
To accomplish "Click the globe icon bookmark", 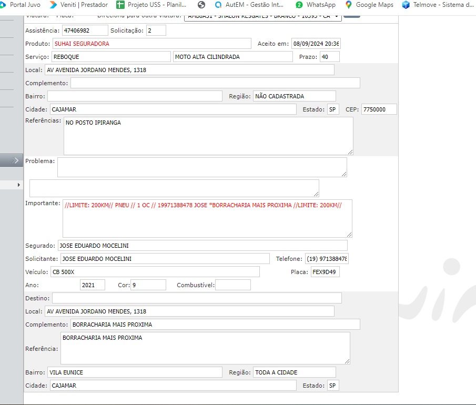I will [201, 5].
